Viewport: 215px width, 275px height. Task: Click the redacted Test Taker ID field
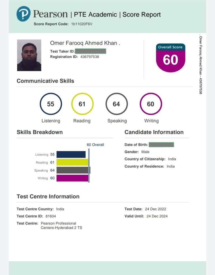[90, 51]
